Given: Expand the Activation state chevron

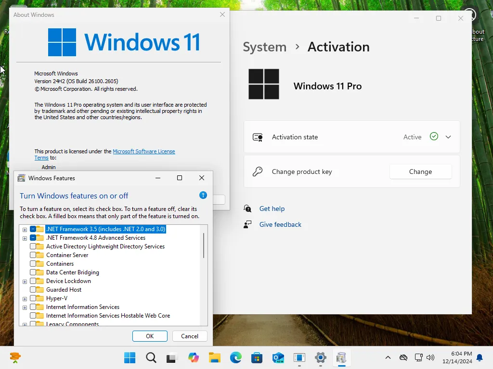Looking at the screenshot, I should [448, 137].
